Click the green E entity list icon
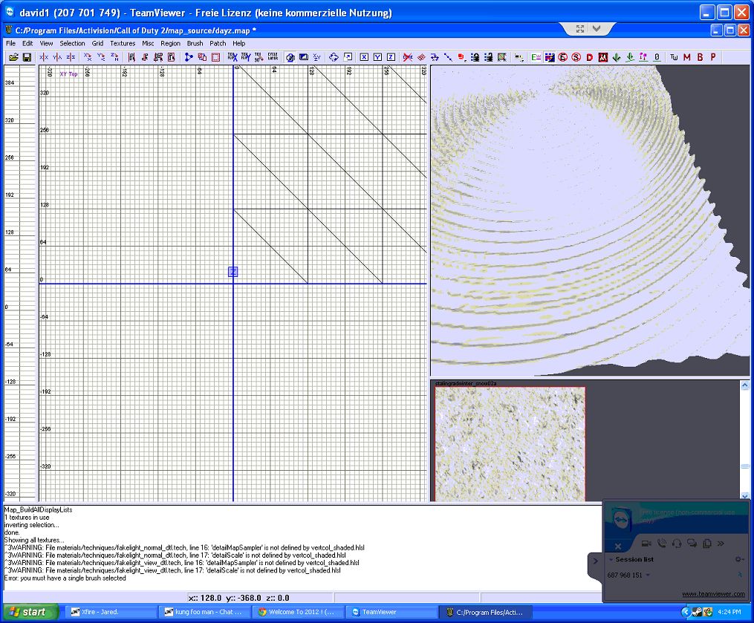 (536, 57)
